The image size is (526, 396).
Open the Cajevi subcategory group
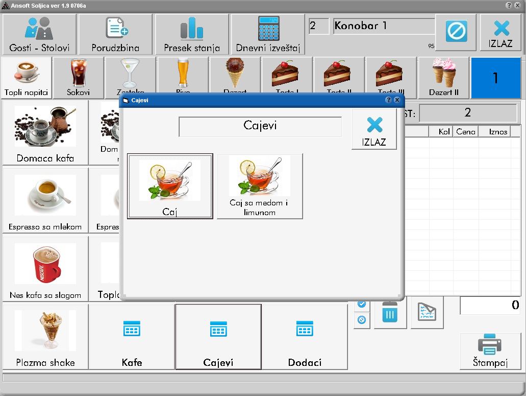click(x=218, y=337)
